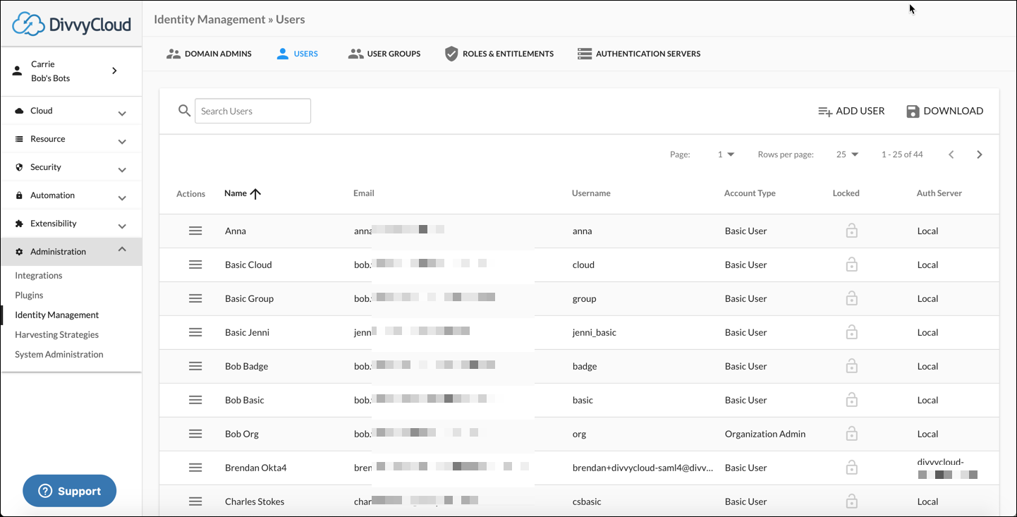This screenshot has width=1017, height=517.
Task: Expand the Cloud sidebar section
Action: point(71,111)
